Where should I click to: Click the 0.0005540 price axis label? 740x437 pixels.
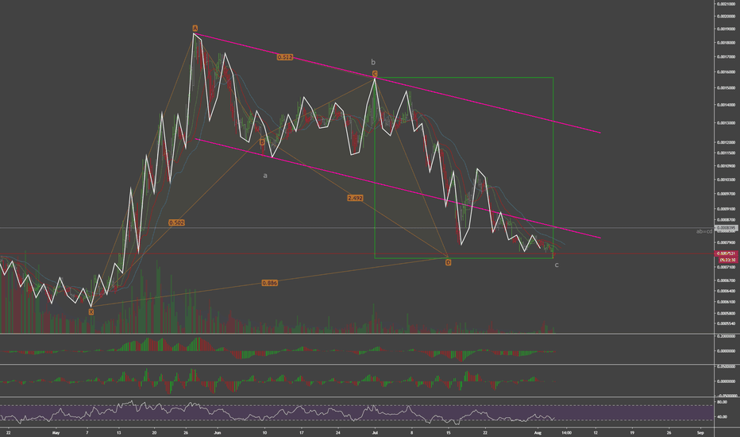pos(726,323)
